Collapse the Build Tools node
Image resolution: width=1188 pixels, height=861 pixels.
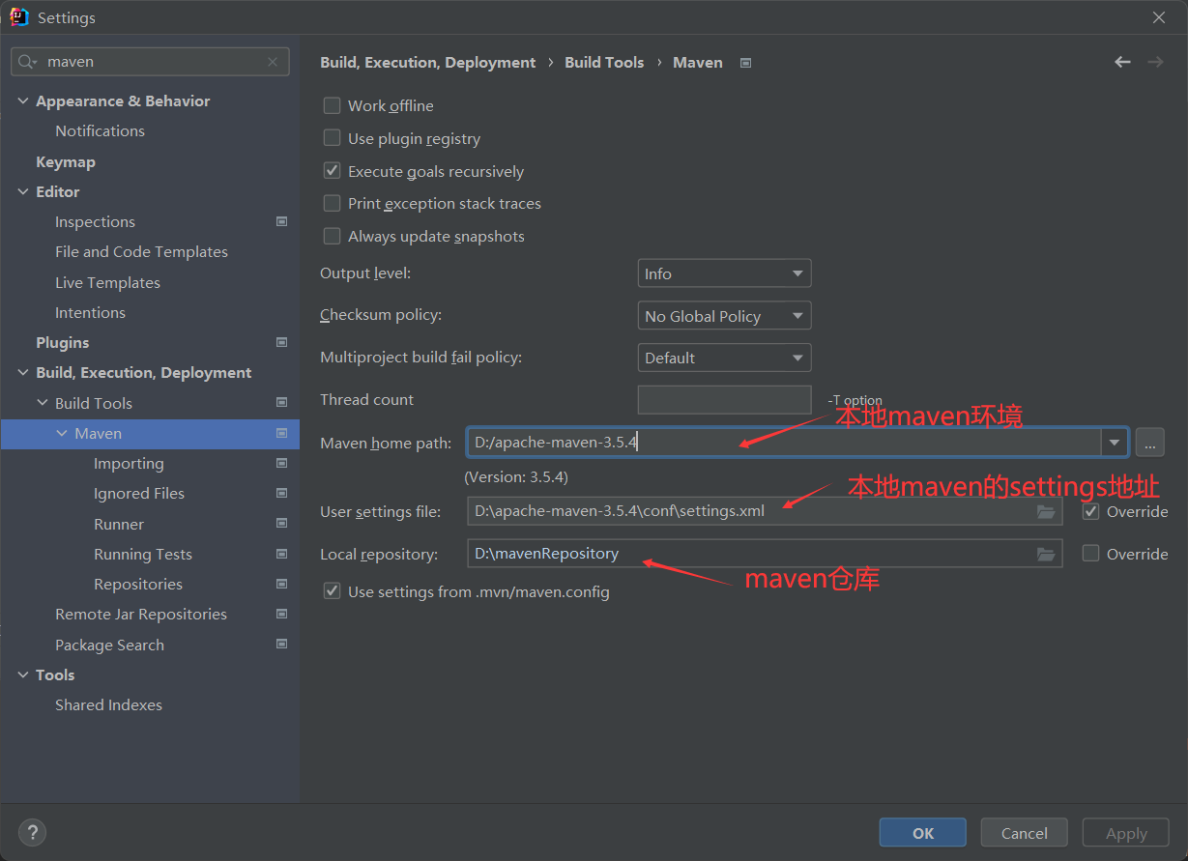(x=43, y=403)
